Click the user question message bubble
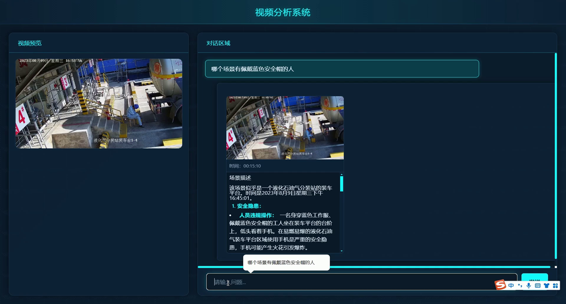566x304 pixels. [342, 69]
